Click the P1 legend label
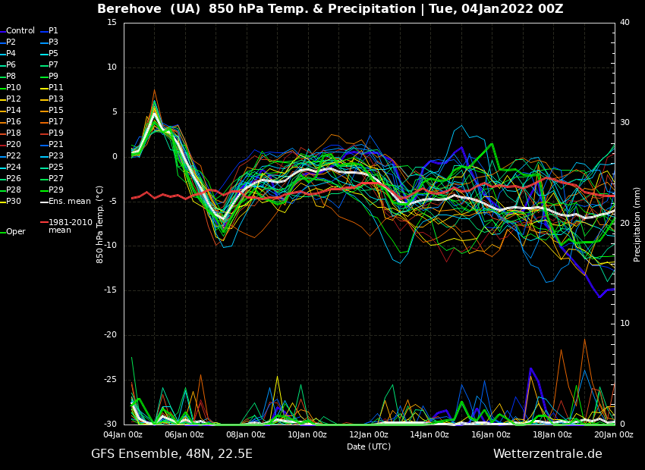This screenshot has width=645, height=470. coord(53,31)
